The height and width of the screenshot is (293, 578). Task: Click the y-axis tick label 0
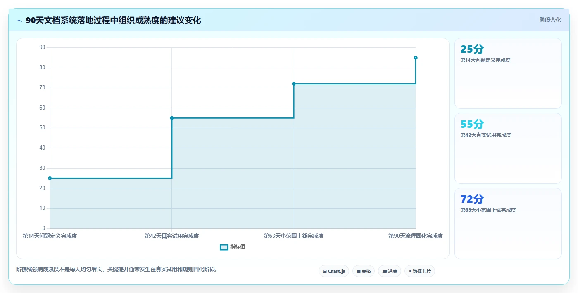point(44,228)
